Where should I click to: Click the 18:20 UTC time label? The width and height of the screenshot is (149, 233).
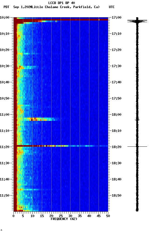click(x=117, y=147)
